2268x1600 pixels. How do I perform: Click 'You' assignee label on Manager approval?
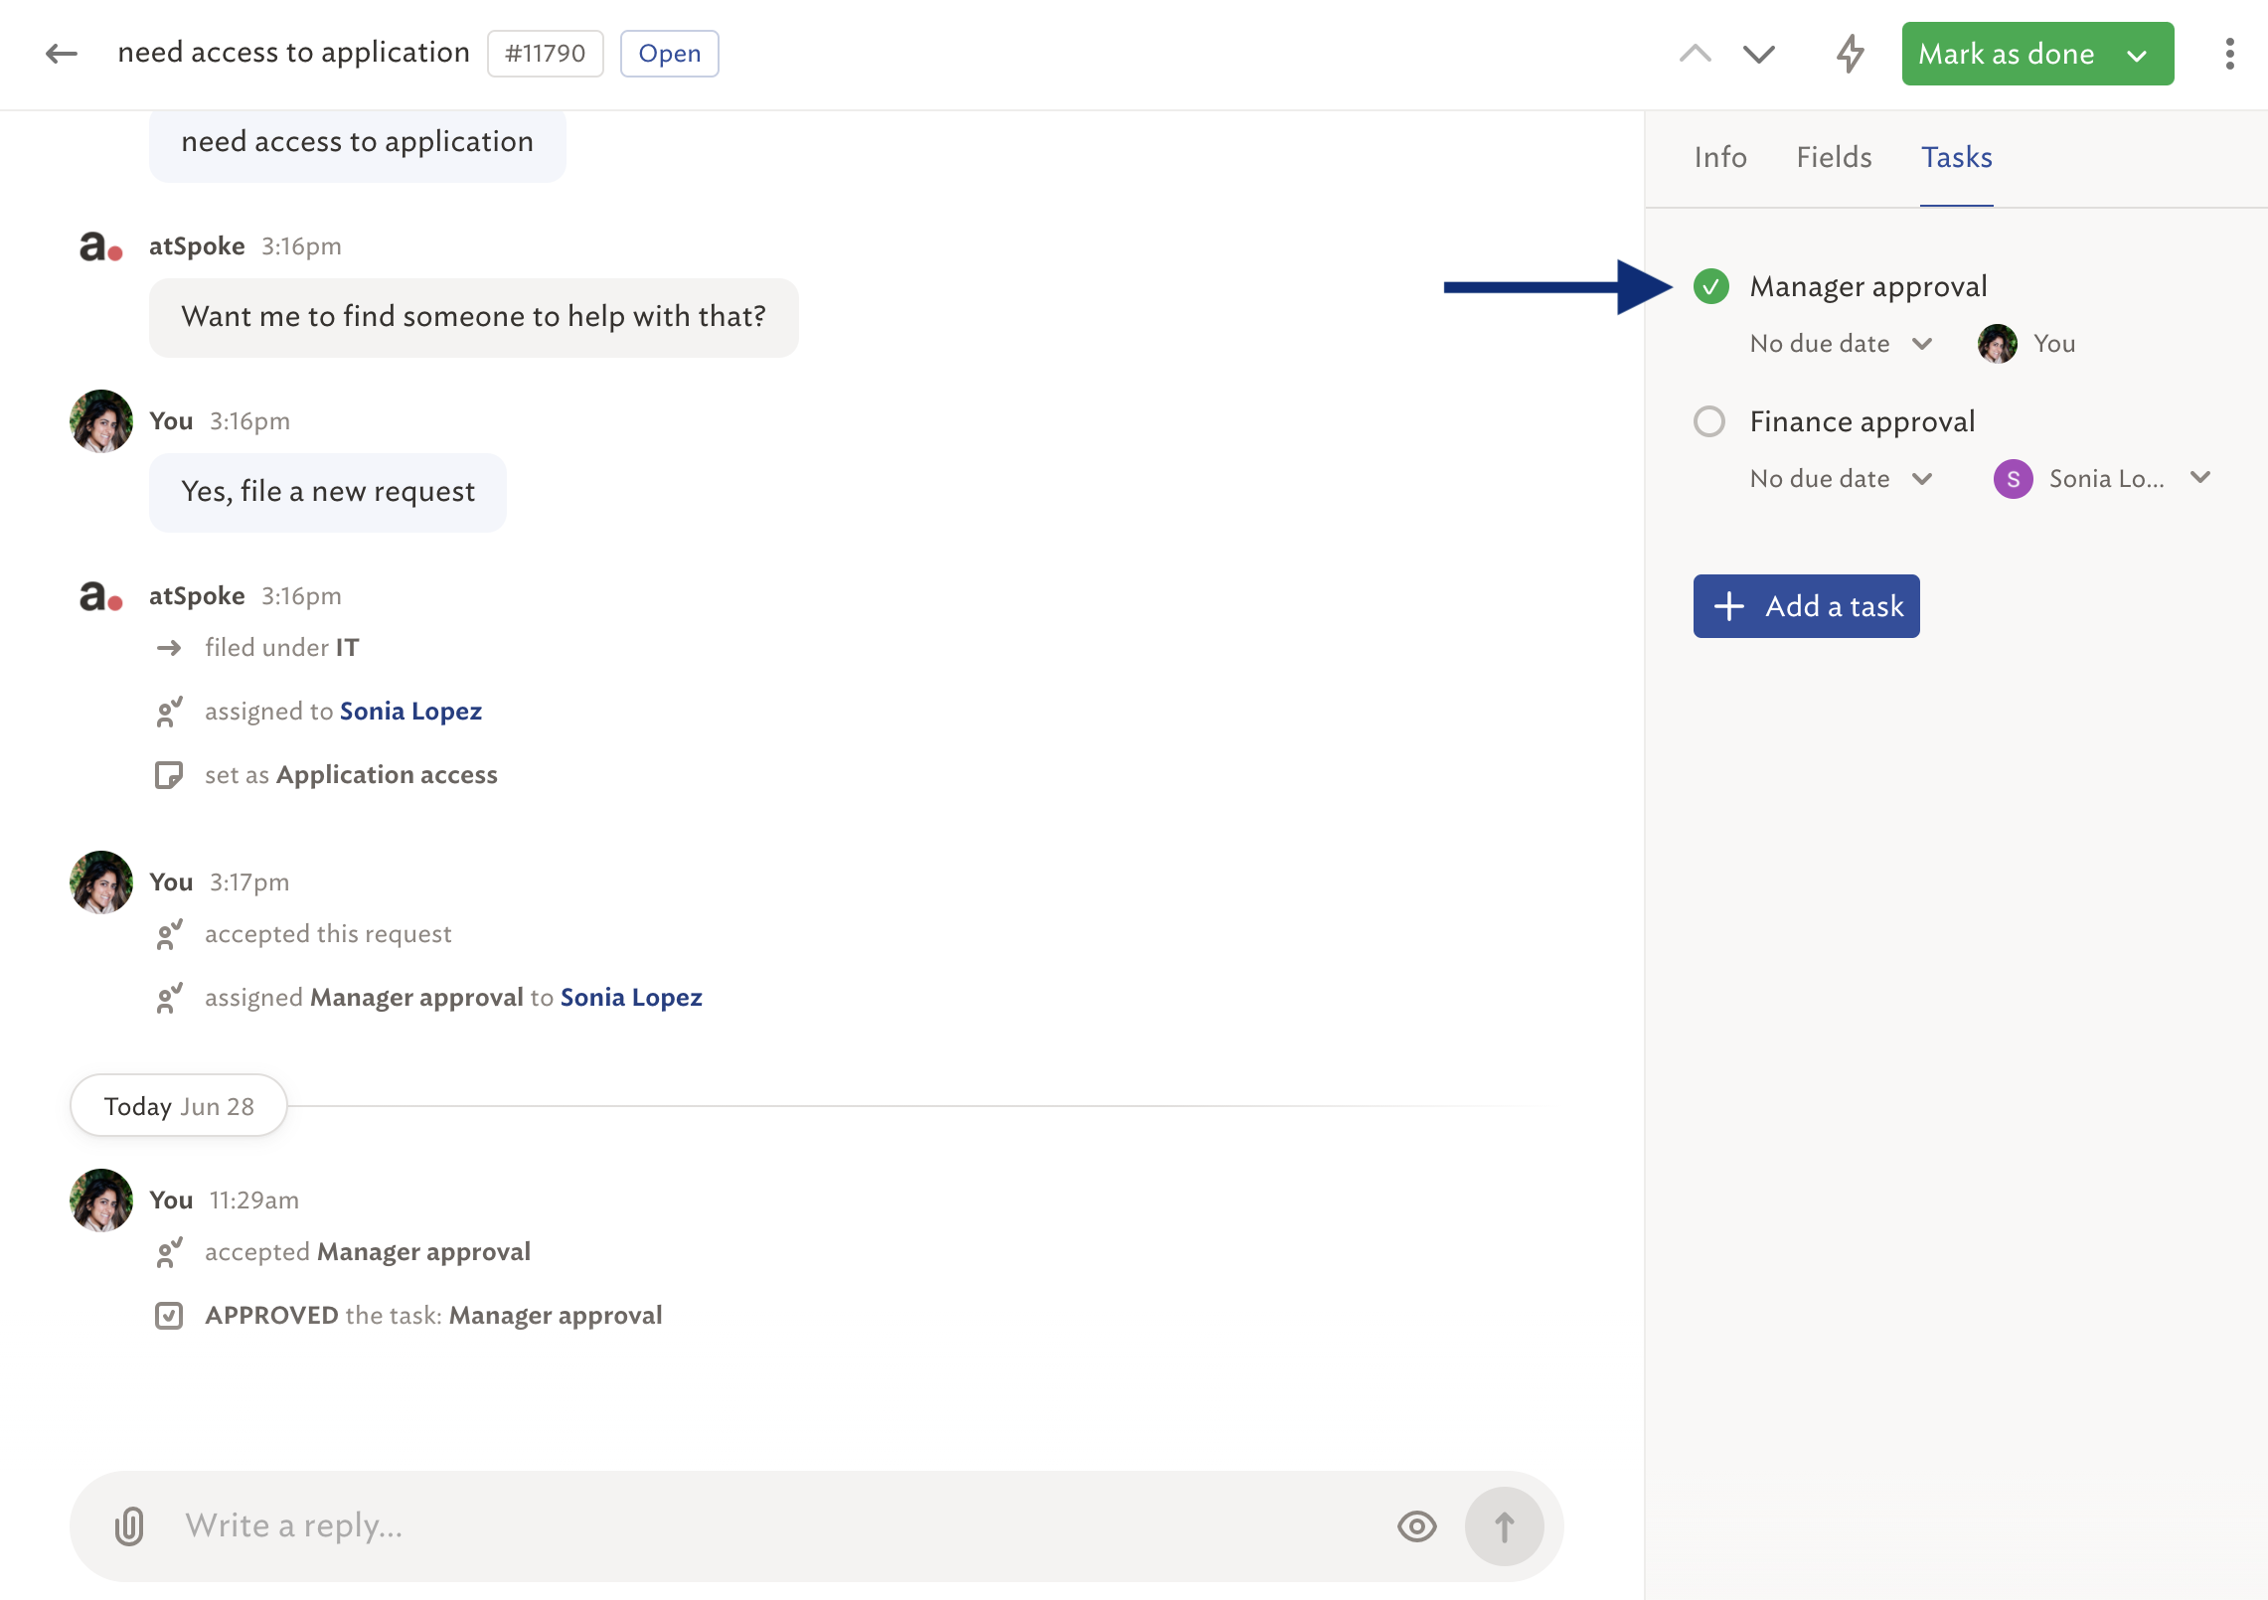(x=2054, y=344)
